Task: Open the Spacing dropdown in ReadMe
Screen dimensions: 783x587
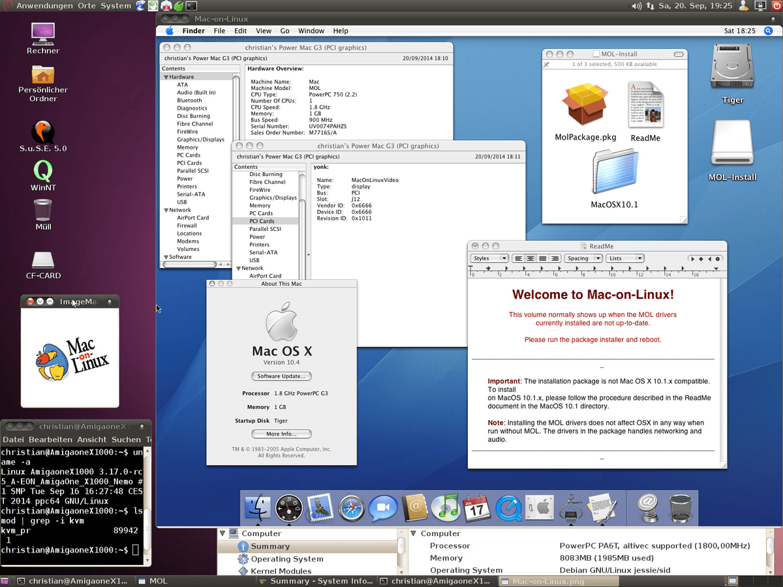Action: [583, 258]
